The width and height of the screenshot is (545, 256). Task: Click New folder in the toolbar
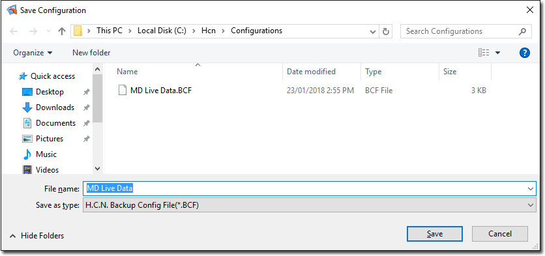click(x=91, y=53)
